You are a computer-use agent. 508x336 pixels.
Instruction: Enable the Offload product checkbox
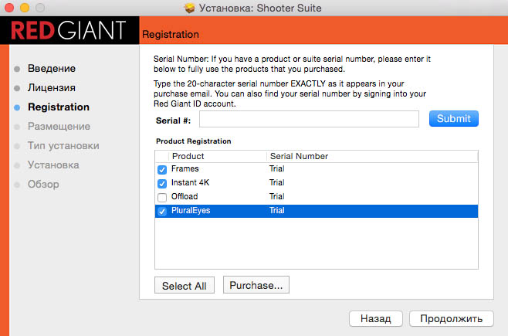coord(162,197)
